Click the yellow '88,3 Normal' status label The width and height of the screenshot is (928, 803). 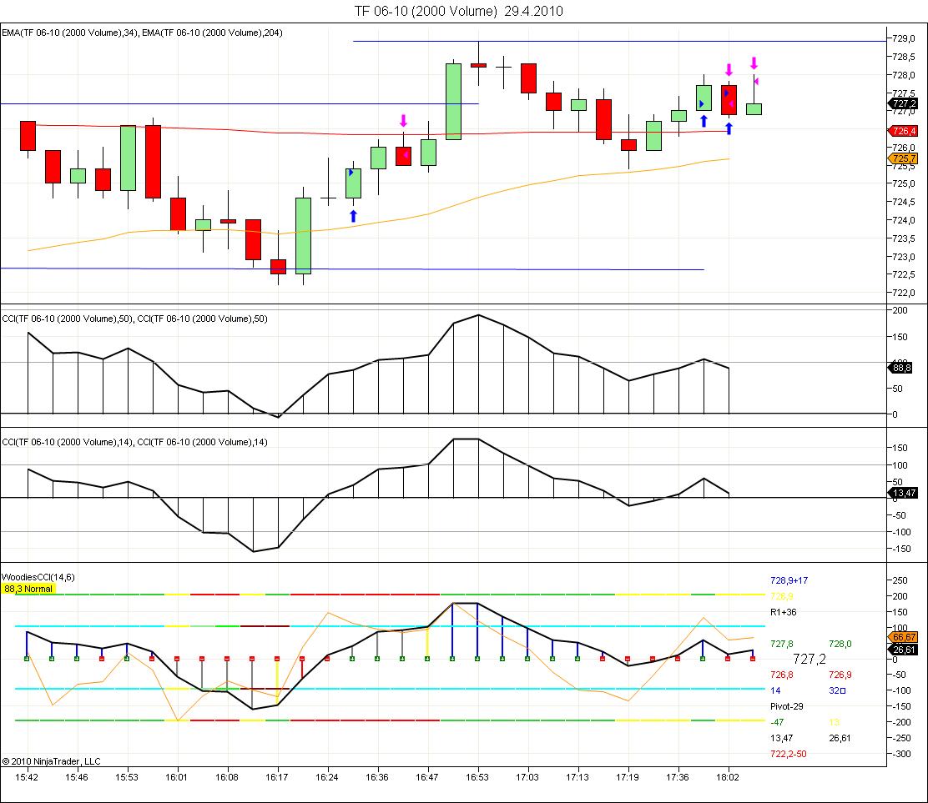28,589
